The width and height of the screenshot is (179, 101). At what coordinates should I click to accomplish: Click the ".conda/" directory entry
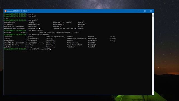pos(7,39)
